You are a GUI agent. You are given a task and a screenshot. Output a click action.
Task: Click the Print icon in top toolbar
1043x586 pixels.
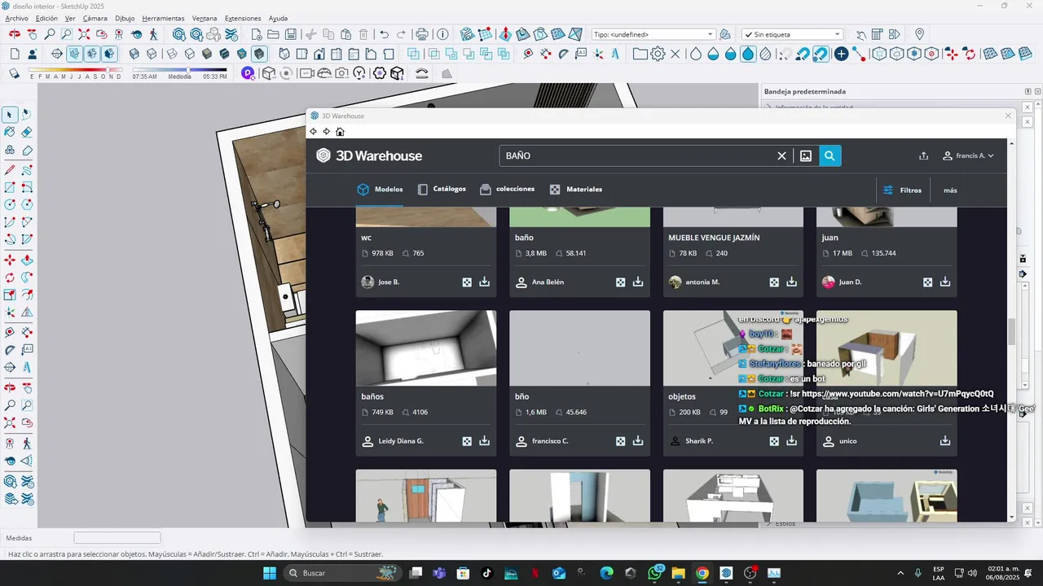coord(421,34)
